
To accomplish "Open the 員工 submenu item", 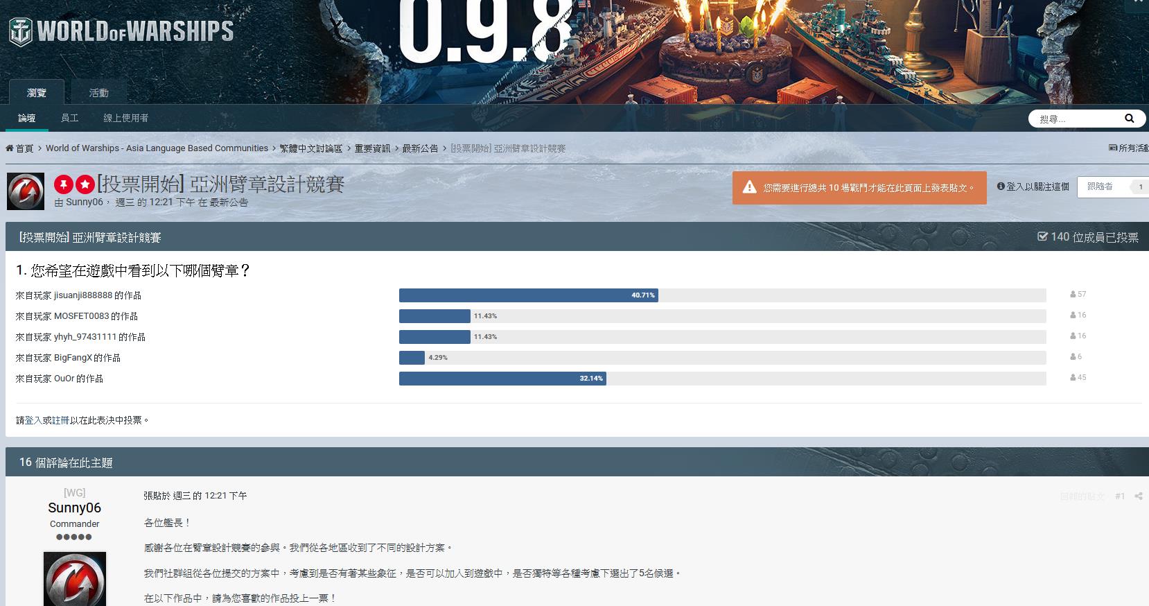I will click(69, 118).
